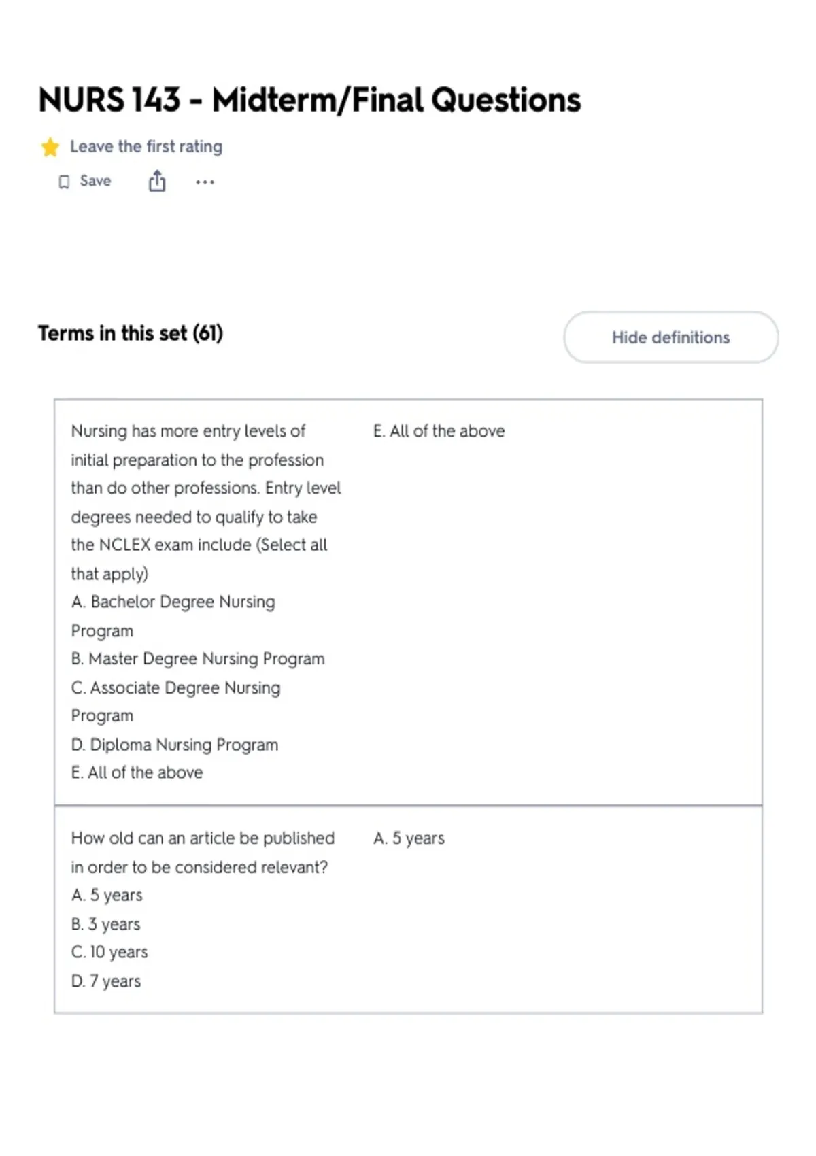Click option C. 10 years text
The height and width of the screenshot is (1156, 816).
click(x=109, y=952)
